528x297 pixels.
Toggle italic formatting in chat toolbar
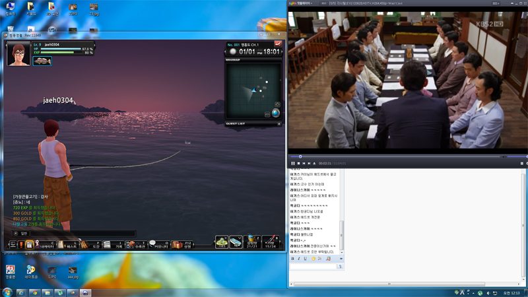click(x=299, y=259)
